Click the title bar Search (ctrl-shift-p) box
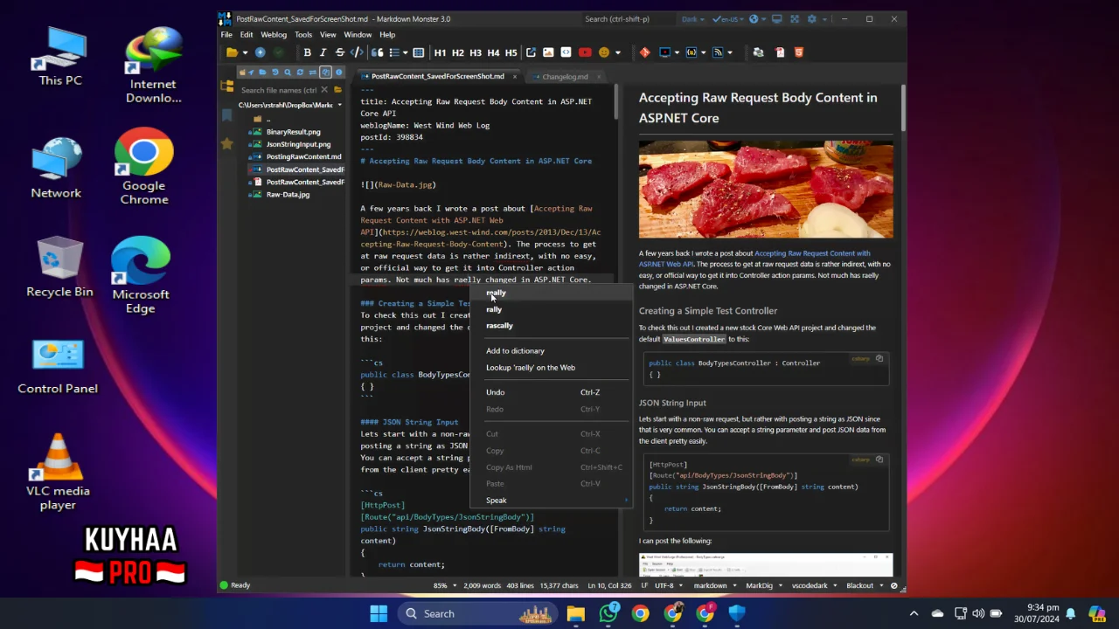Viewport: 1119px width, 629px height. (628, 19)
